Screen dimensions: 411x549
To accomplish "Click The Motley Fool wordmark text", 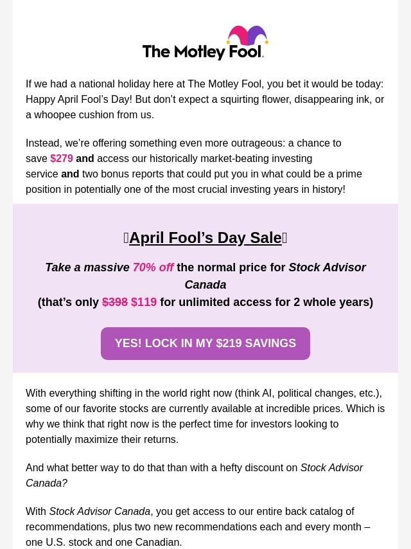I will coord(202,51).
